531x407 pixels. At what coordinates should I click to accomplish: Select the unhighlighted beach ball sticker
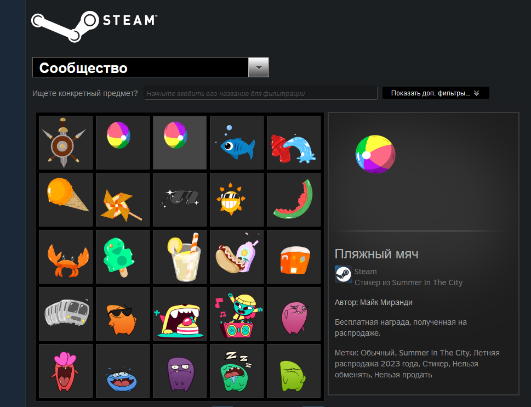123,143
